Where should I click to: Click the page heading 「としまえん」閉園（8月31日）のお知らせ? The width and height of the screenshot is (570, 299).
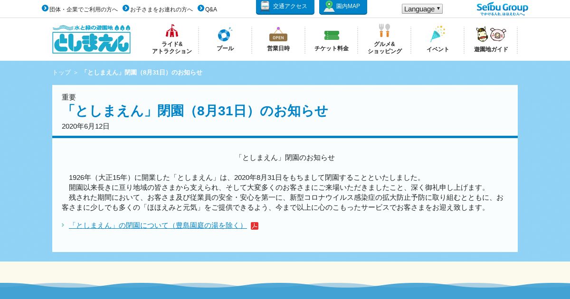coord(195,111)
